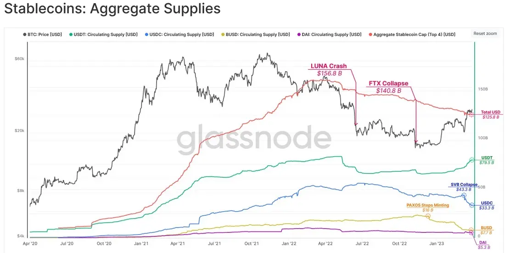This screenshot has width=505, height=253.
Task: Click the USDT $79.5 B end label
Action: pyautogui.click(x=487, y=160)
